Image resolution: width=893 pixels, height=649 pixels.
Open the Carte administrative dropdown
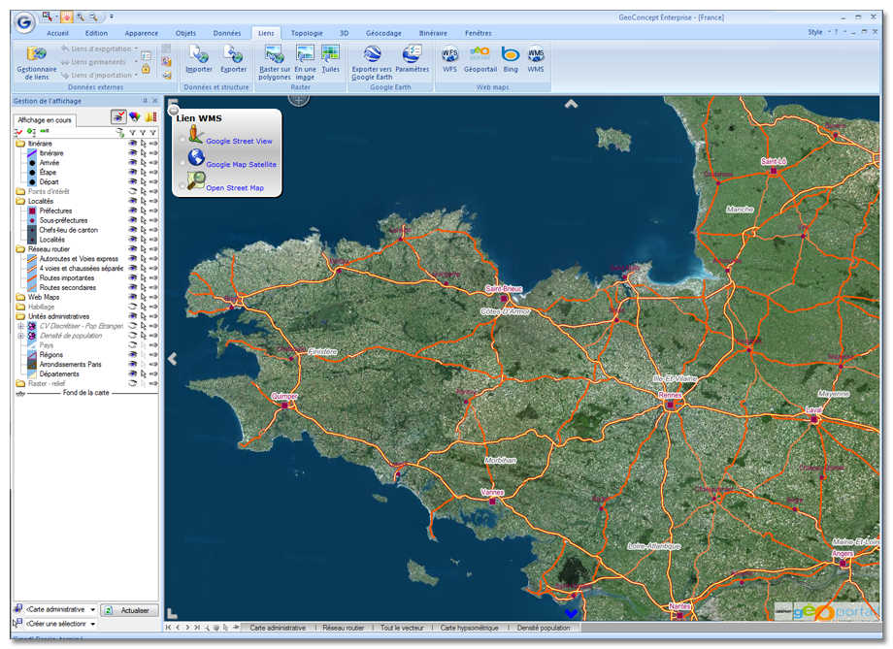[x=93, y=610]
